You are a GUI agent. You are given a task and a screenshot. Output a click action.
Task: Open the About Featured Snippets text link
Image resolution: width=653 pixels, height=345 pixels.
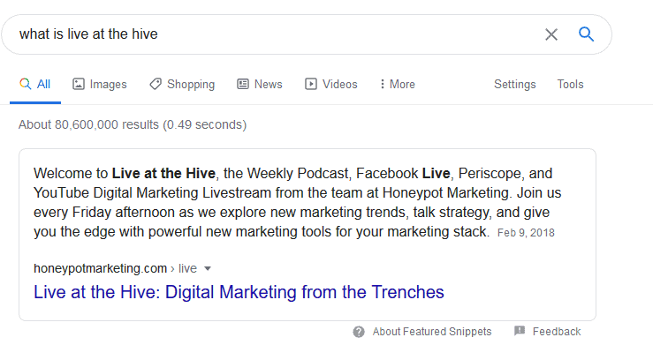click(432, 332)
